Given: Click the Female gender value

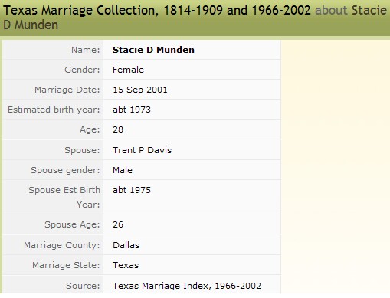Looking at the screenshot, I should coord(128,70).
